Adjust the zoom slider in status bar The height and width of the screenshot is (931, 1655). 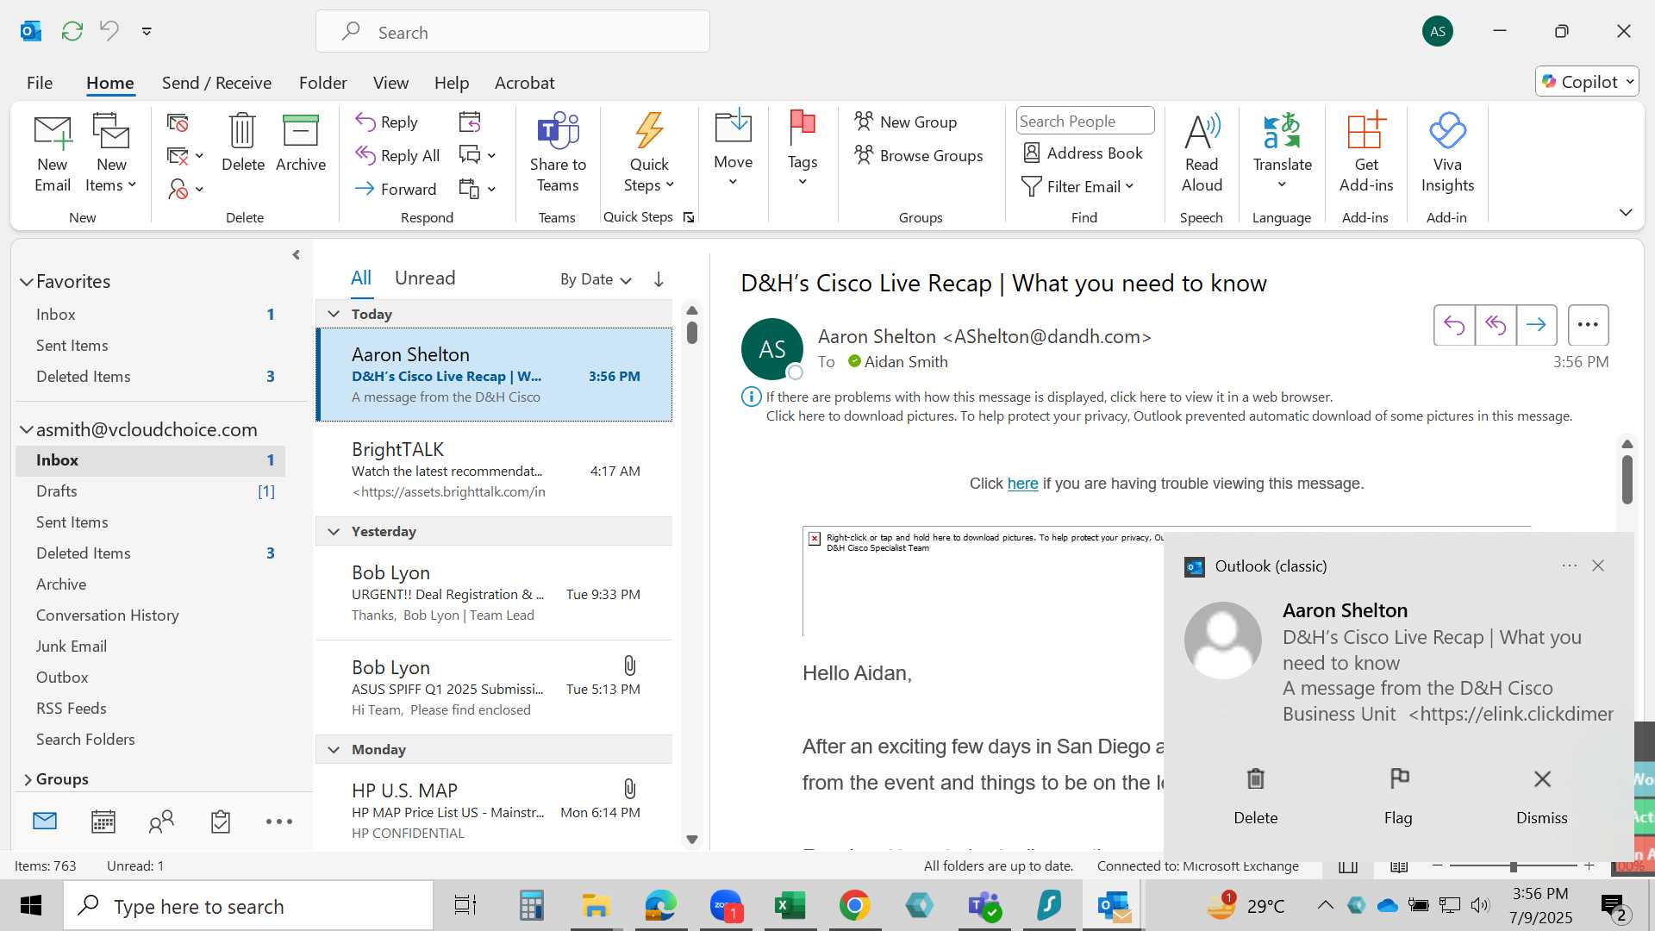point(1513,865)
